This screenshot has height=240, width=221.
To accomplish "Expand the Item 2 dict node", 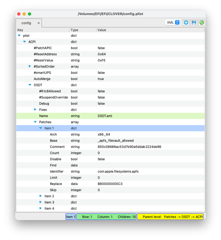I will point(41,196).
